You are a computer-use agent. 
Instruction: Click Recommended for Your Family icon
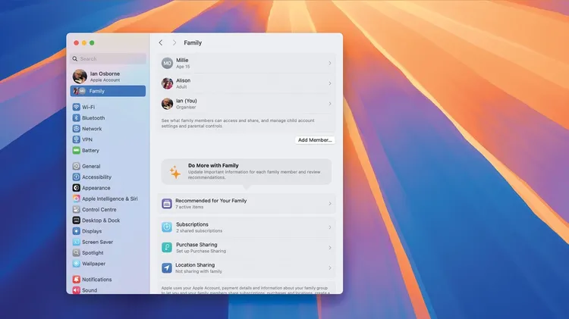click(x=167, y=204)
